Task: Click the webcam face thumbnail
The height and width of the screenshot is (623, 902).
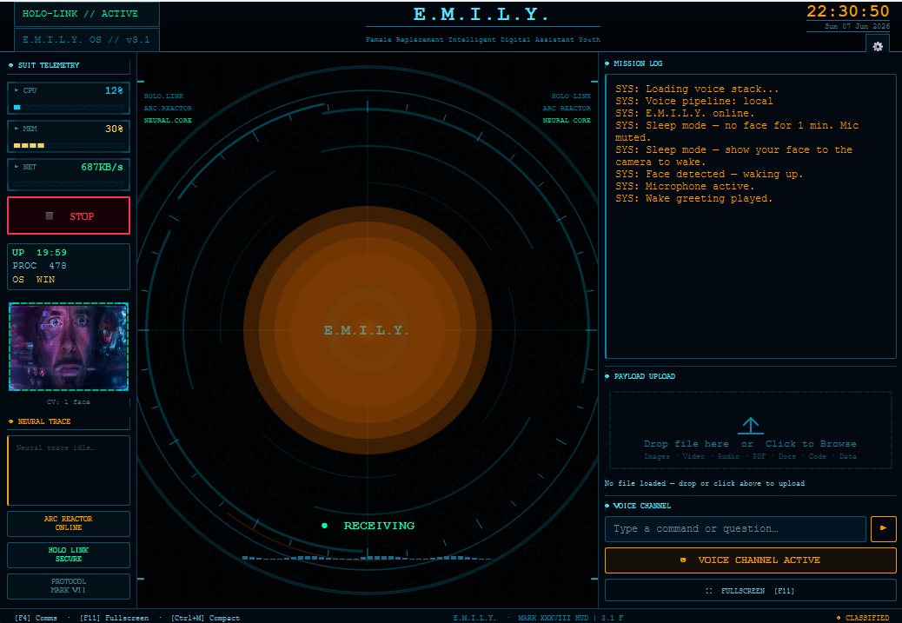Action: click(69, 347)
